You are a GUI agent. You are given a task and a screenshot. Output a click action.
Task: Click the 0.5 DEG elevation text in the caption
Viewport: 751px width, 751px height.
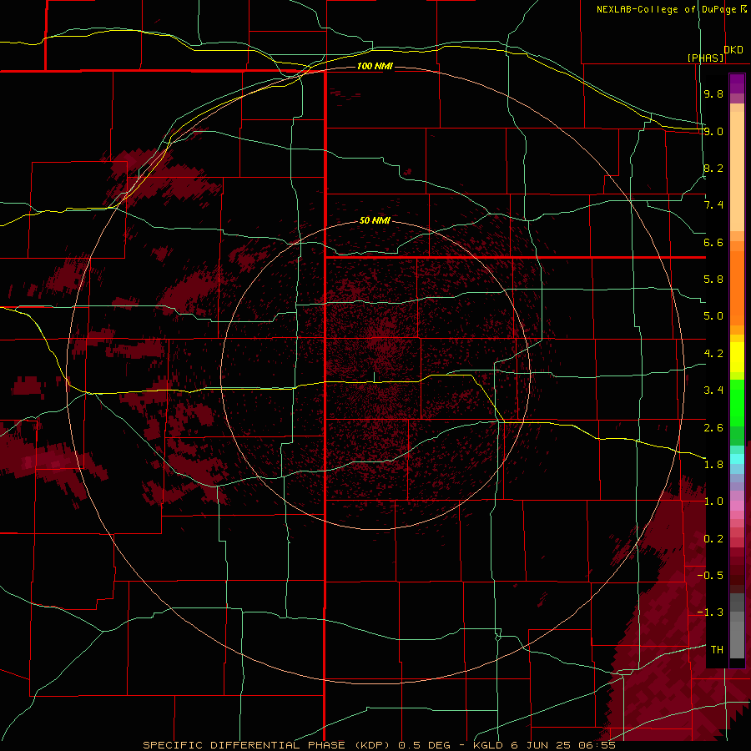(425, 745)
